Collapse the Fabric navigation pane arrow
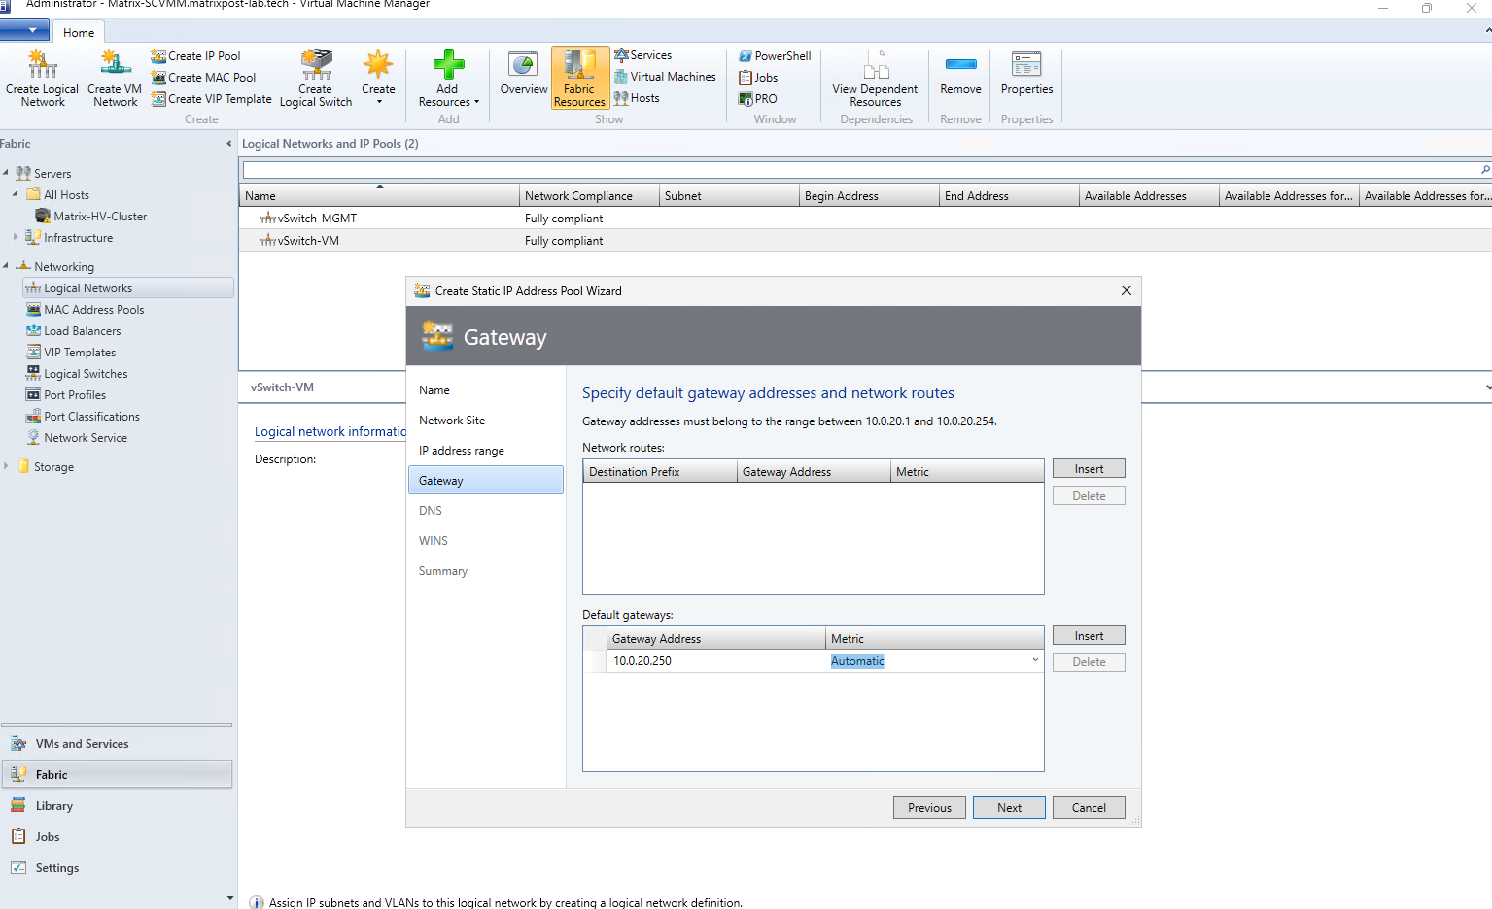Screen dimensions: 1492x909 pos(229,144)
